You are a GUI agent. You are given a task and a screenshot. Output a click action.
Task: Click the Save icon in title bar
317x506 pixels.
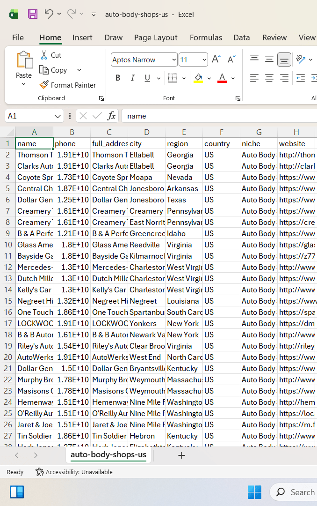tap(33, 14)
